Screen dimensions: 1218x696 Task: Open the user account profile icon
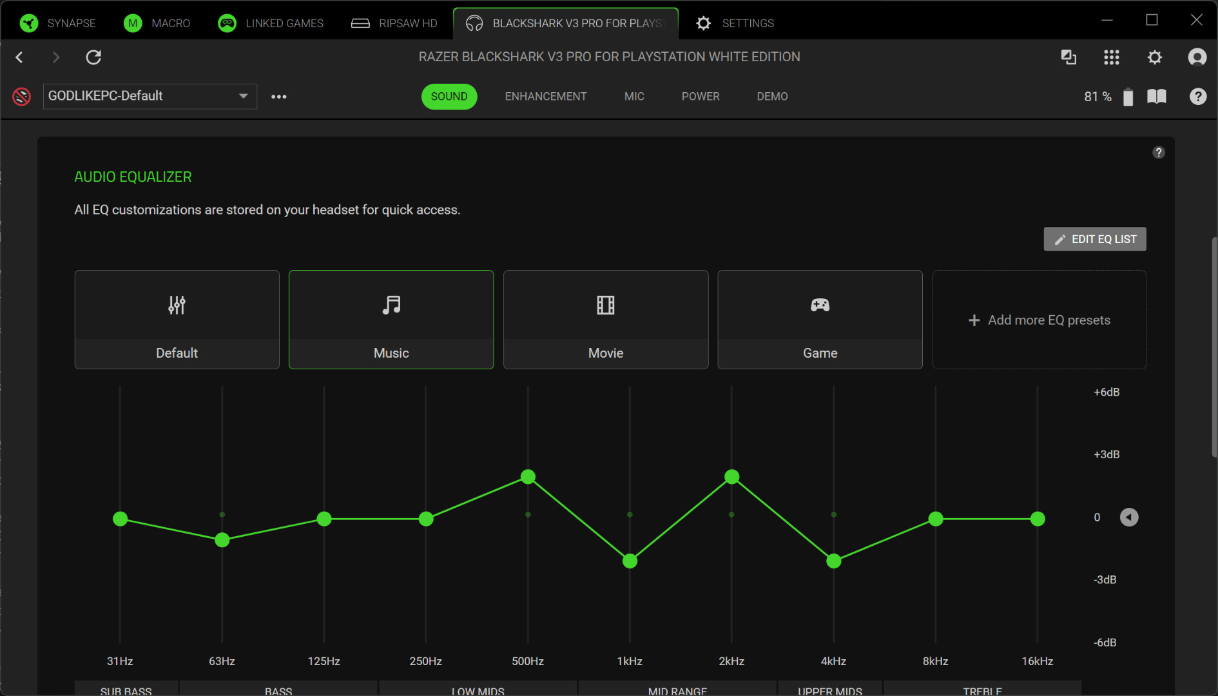click(1197, 57)
